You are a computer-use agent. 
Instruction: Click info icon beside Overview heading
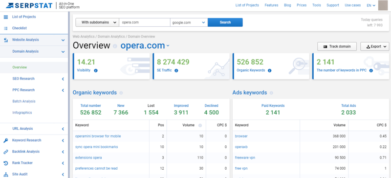pos(115,46)
